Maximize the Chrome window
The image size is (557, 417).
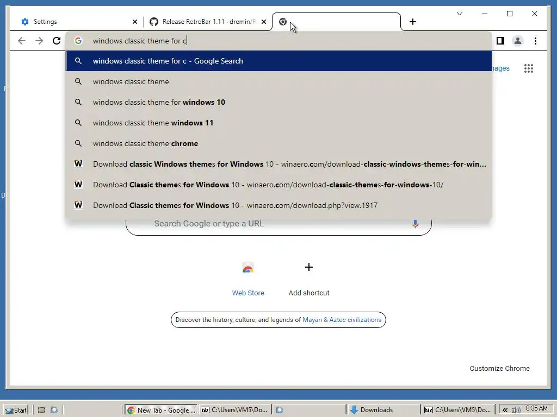[509, 14]
